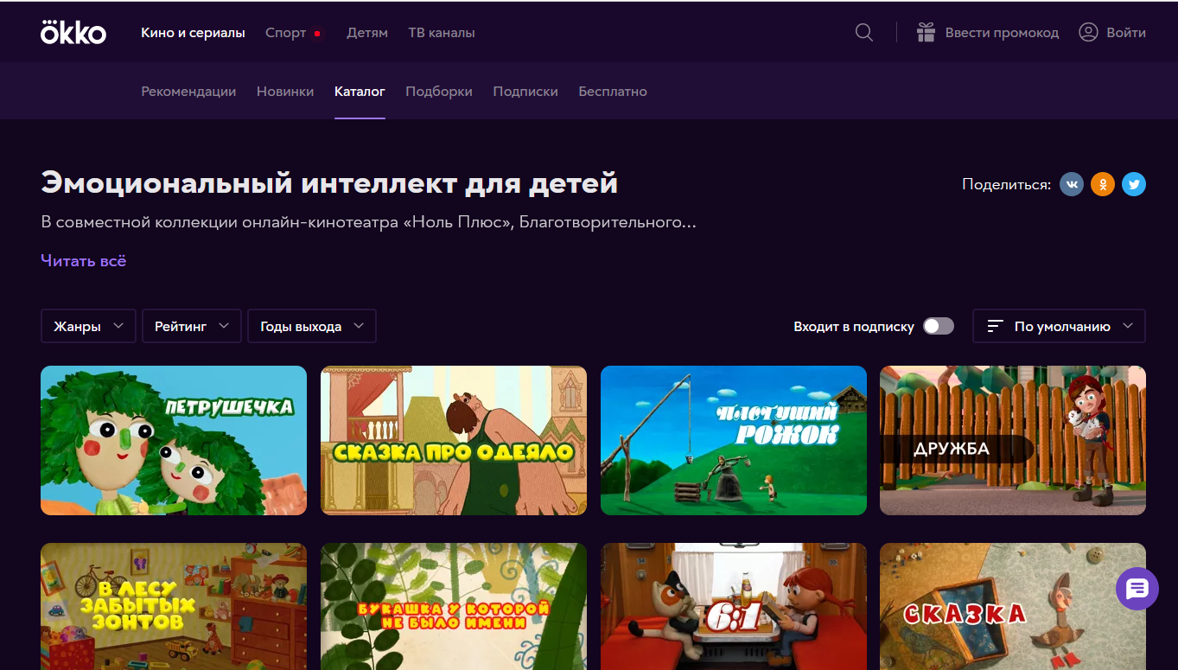1178x670 pixels.
Task: Expand the Рейтинг filter
Action: pyautogui.click(x=192, y=326)
